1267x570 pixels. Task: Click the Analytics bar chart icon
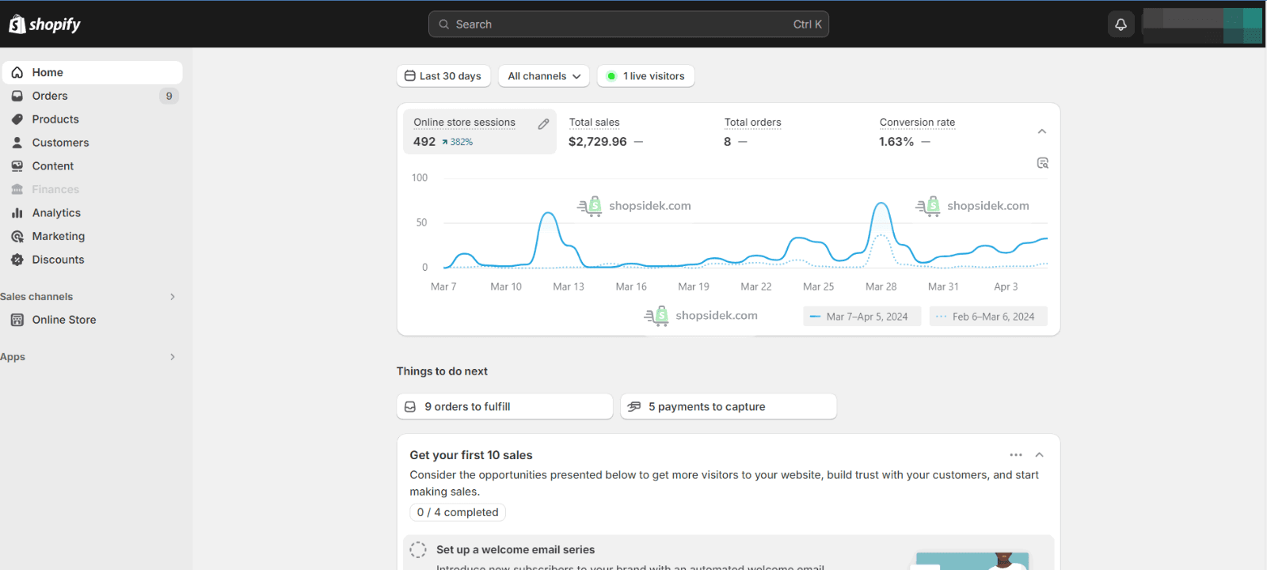point(17,213)
